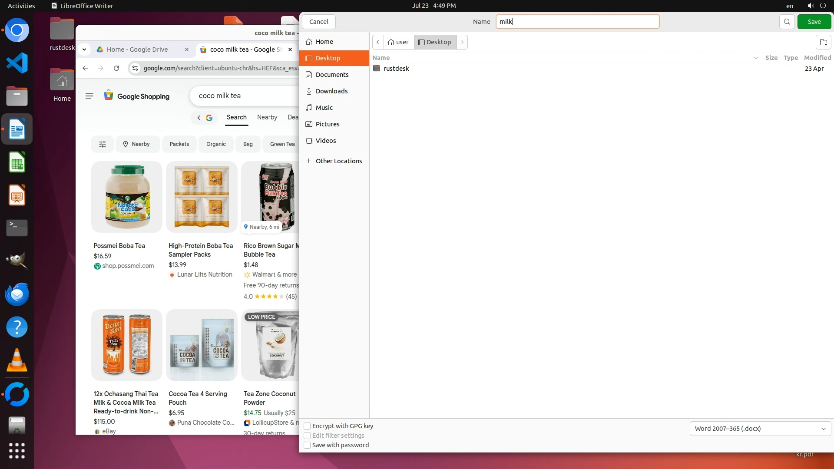
Task: Click the search icon in the save dialog
Action: [x=787, y=22]
